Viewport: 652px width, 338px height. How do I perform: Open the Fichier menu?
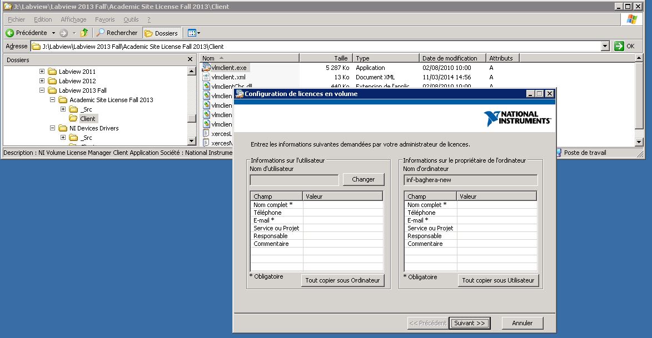16,19
